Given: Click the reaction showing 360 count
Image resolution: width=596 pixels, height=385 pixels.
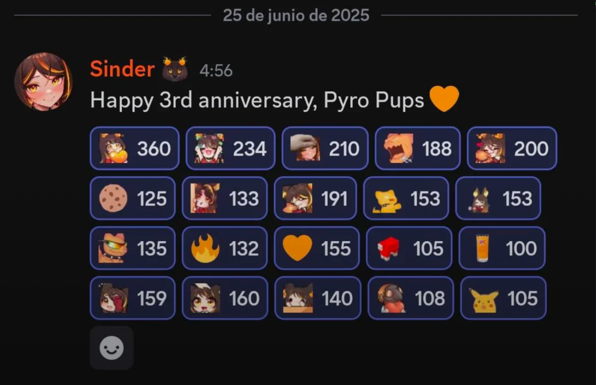Looking at the screenshot, I should pos(134,148).
